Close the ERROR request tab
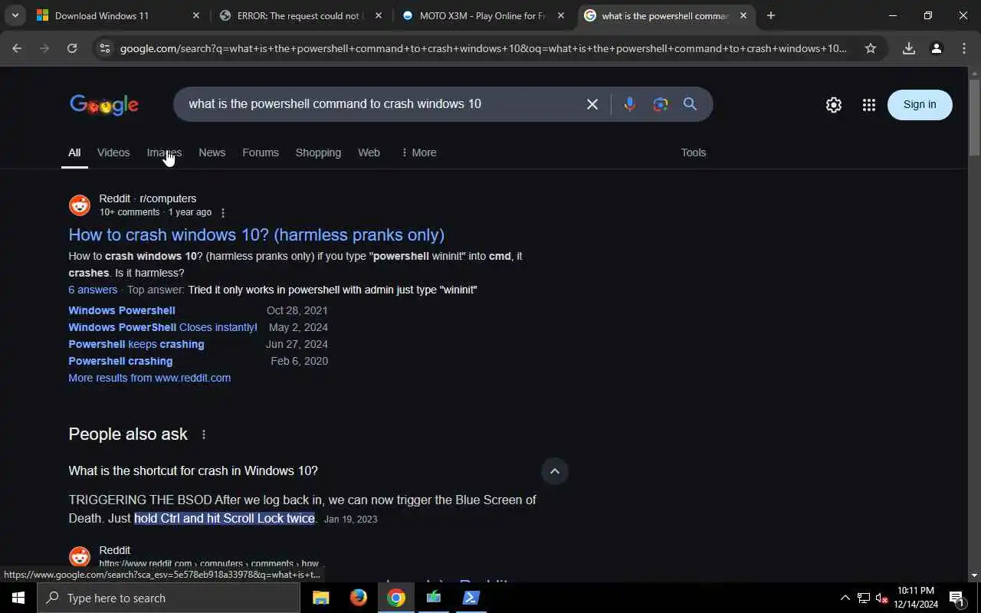This screenshot has width=981, height=613. (378, 15)
